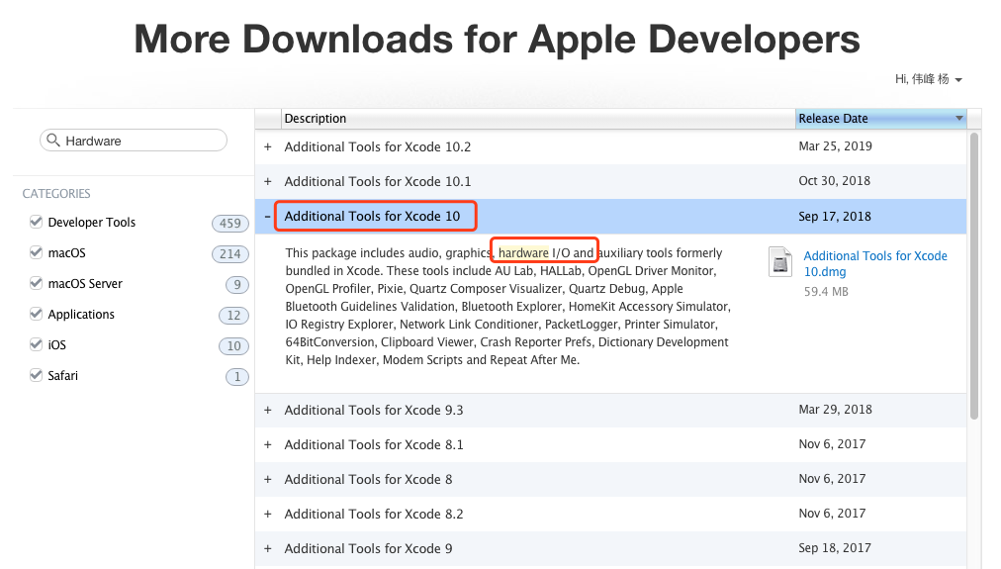1001x569 pixels.
Task: Click the Additional Tools for Xcode 8.2 title
Action: 374,514
